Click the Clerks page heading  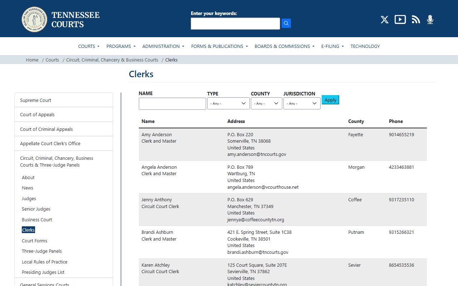point(141,74)
